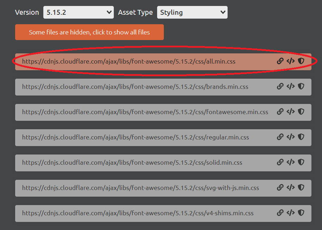Copy SRI shield icon for solid.min.css
322x230 pixels.
pyautogui.click(x=301, y=162)
